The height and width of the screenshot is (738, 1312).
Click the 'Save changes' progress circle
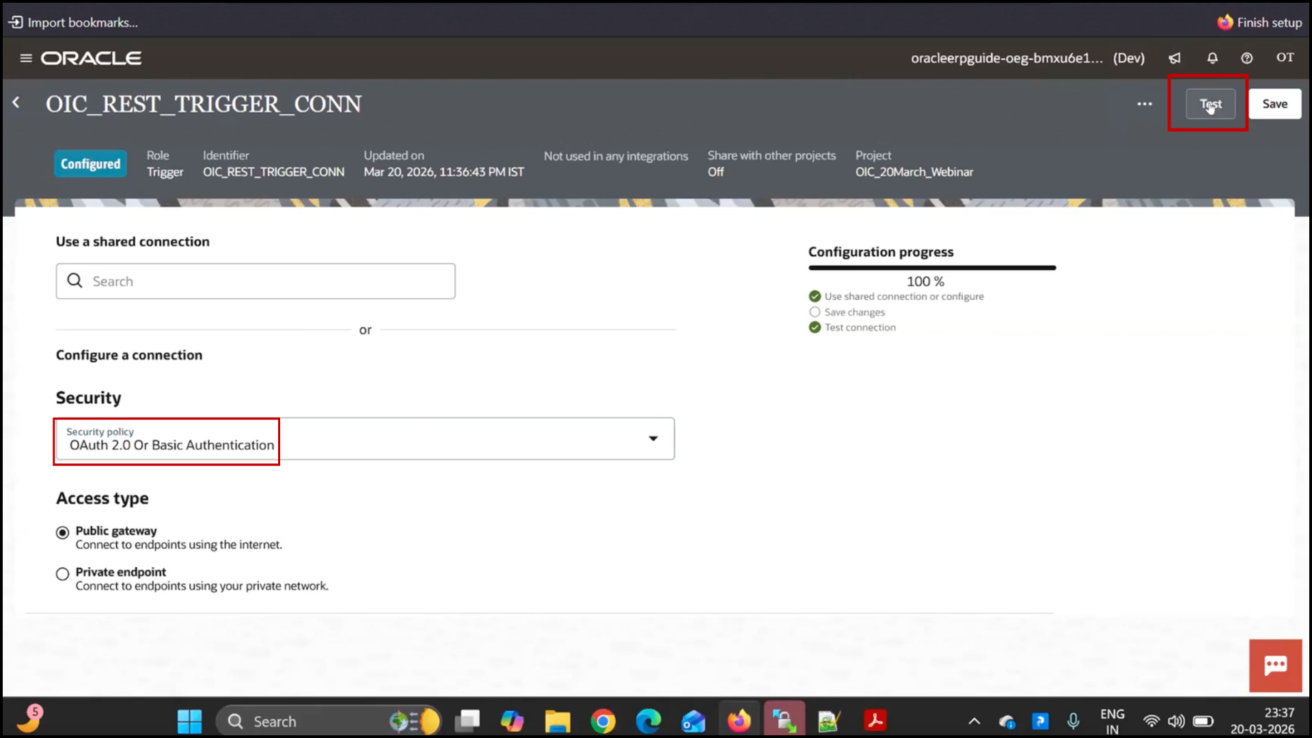click(815, 312)
